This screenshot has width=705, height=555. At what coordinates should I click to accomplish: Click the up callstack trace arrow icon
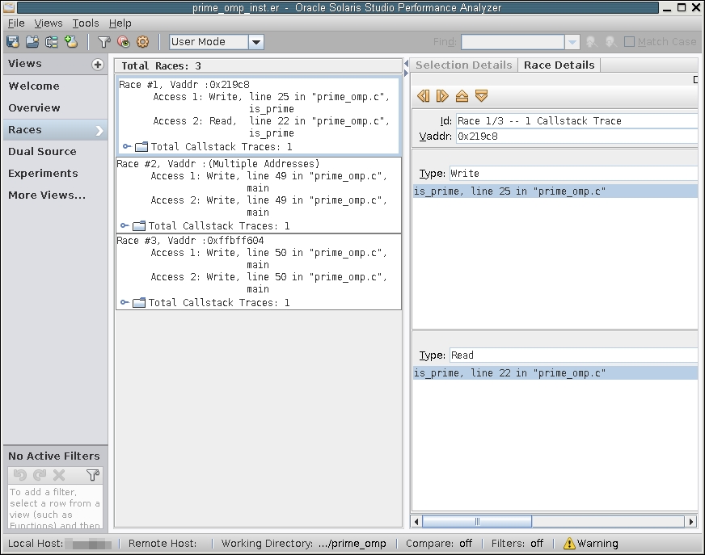tap(462, 95)
